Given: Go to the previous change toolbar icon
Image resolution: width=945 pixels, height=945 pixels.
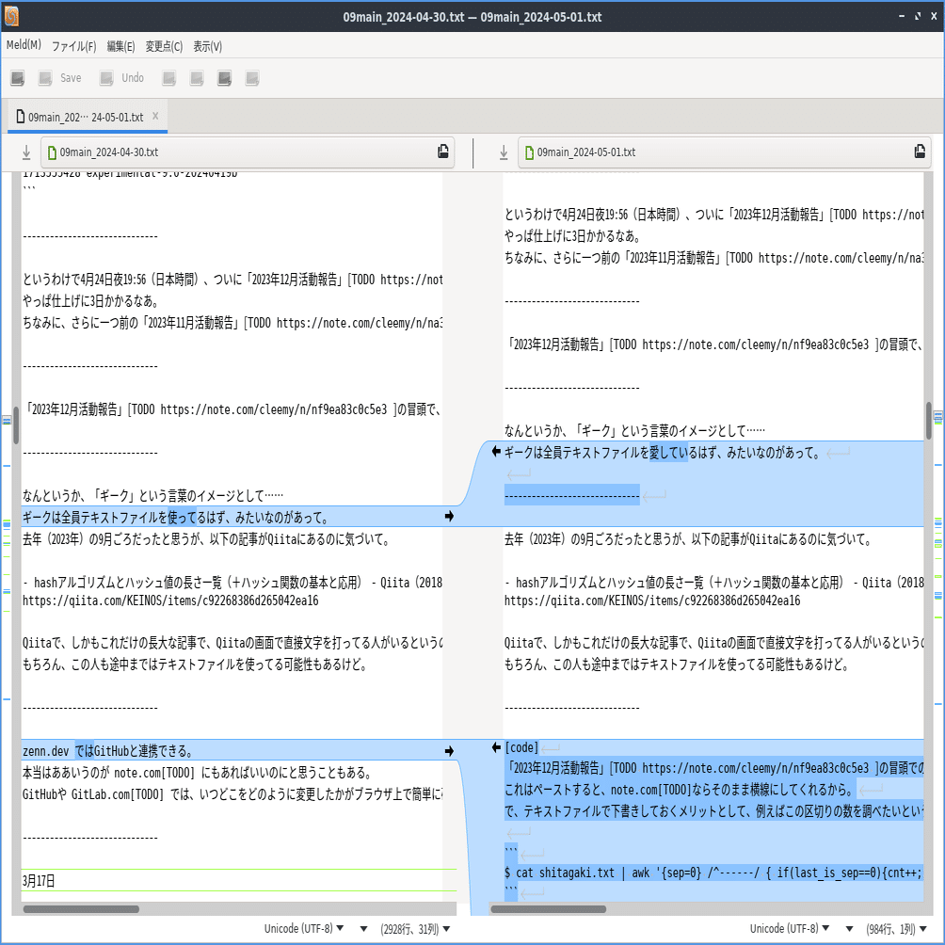Looking at the screenshot, I should click(197, 78).
